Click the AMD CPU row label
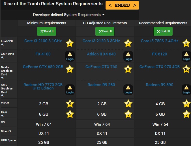Screen dimensions: 191x146 pos(7,54)
